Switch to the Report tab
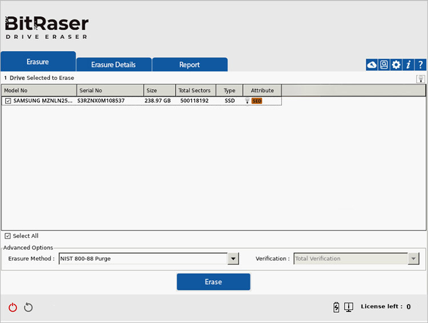The height and width of the screenshot is (323, 428). click(x=189, y=64)
